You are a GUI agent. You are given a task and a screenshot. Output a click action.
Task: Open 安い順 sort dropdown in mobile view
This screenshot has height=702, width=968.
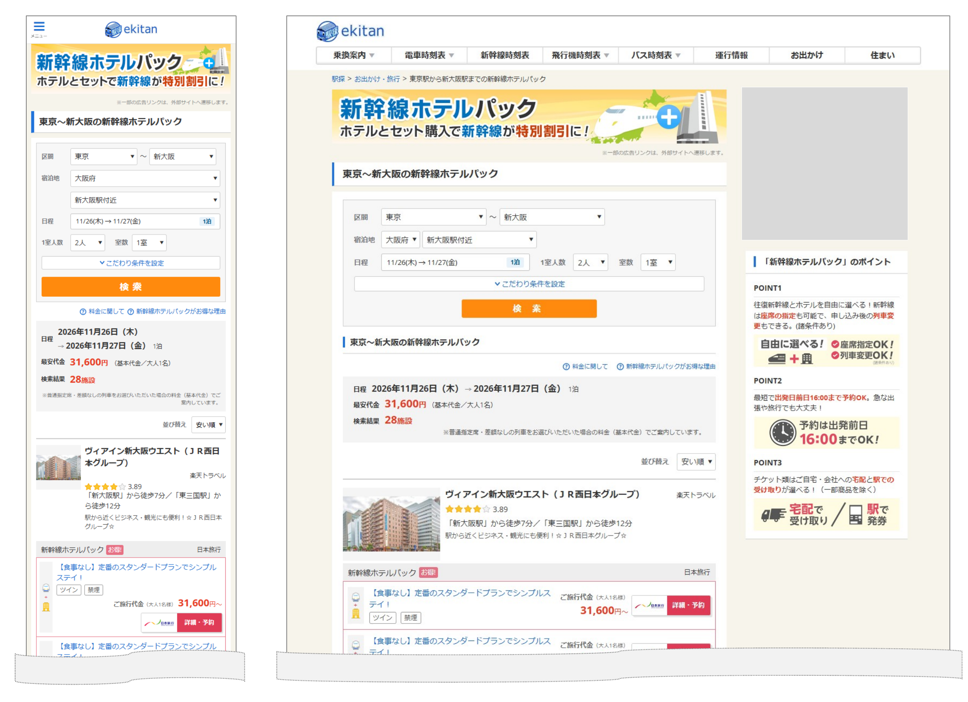(208, 425)
